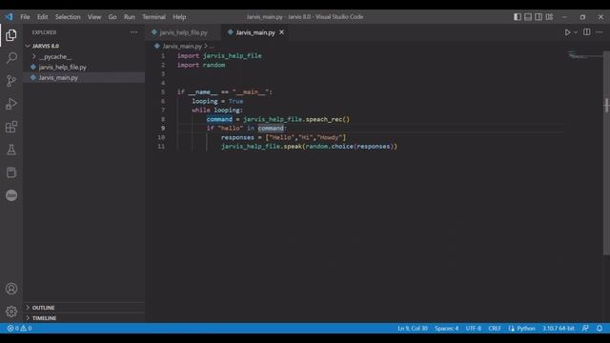The image size is (610, 343).
Task: Toggle the secondary side bar layout icon
Action: point(539,17)
